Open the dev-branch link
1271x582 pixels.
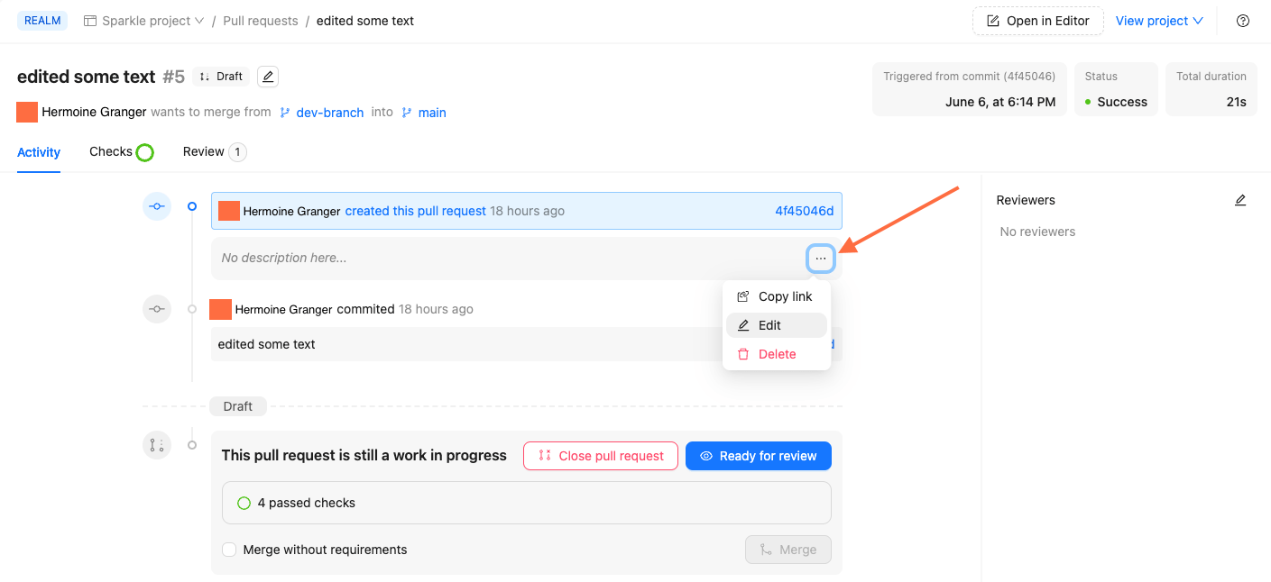point(329,113)
